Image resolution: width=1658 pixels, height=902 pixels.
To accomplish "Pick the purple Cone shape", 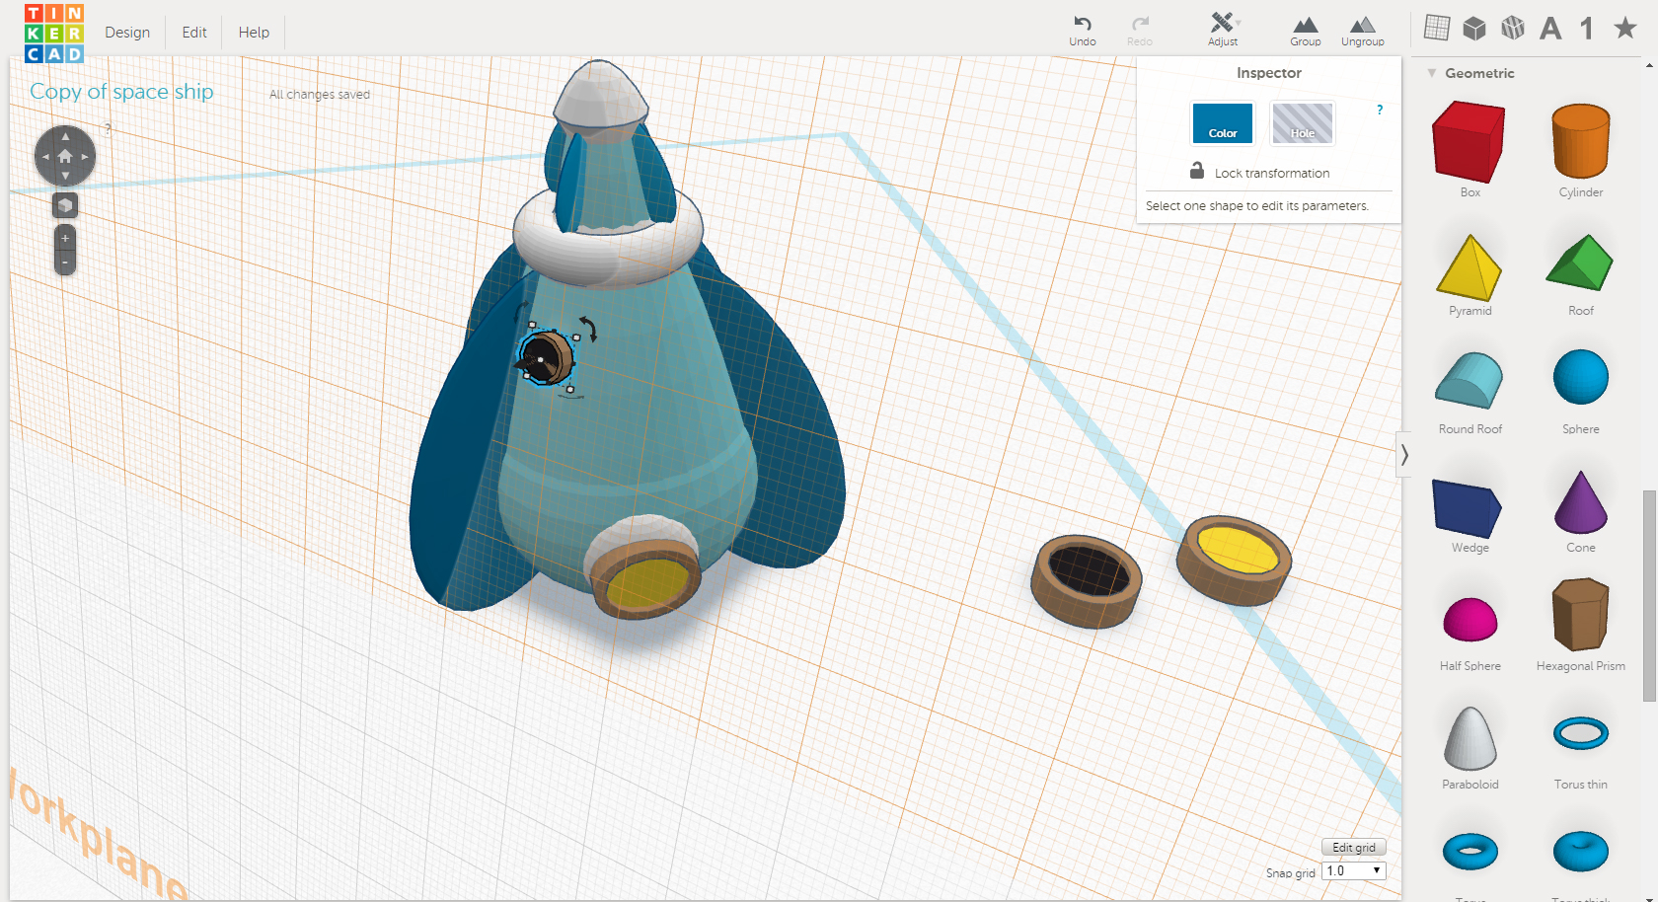I will pos(1581,502).
